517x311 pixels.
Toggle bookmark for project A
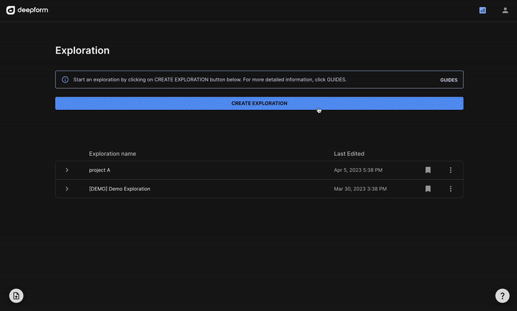pyautogui.click(x=428, y=170)
